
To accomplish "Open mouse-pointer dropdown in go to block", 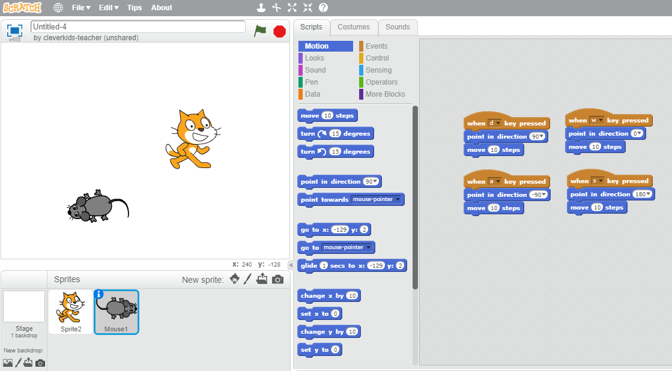I will coord(369,247).
